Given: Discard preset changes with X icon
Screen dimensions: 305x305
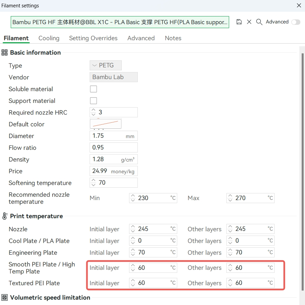Looking at the screenshot, I should (249, 22).
